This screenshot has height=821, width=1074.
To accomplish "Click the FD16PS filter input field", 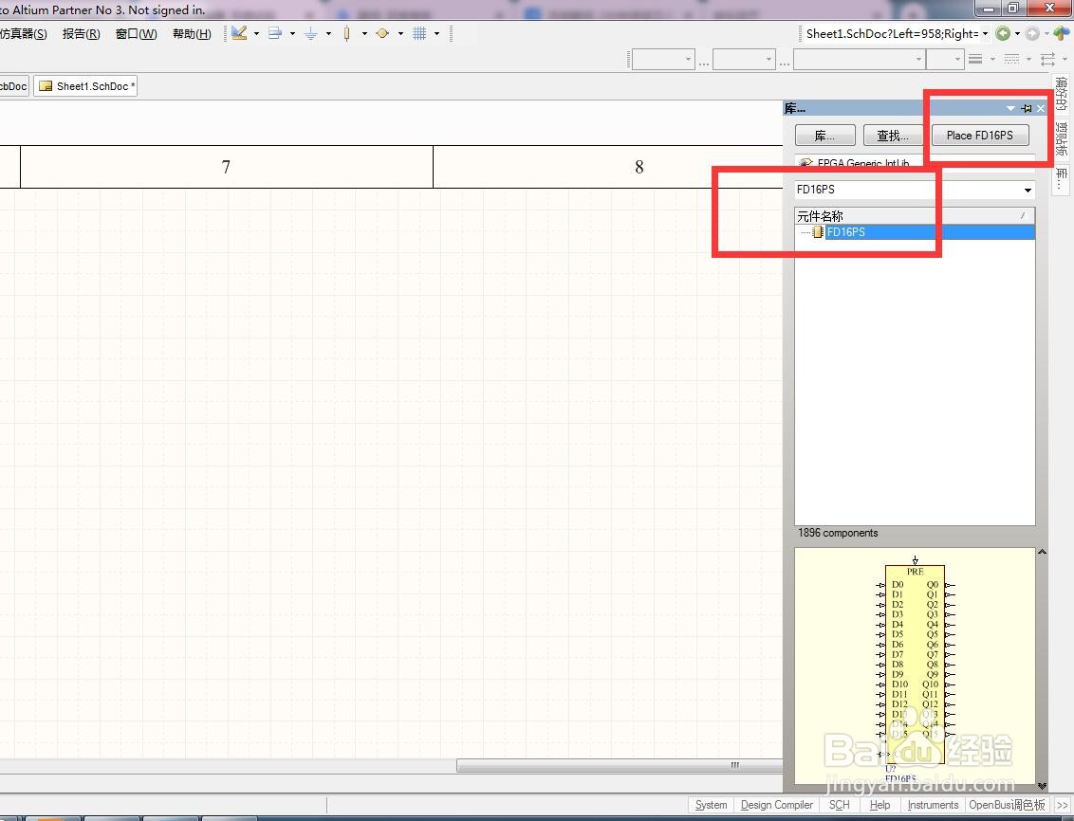I will tap(907, 191).
